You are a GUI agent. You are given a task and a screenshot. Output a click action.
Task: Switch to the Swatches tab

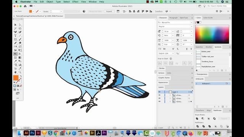pyautogui.click(x=199, y=47)
